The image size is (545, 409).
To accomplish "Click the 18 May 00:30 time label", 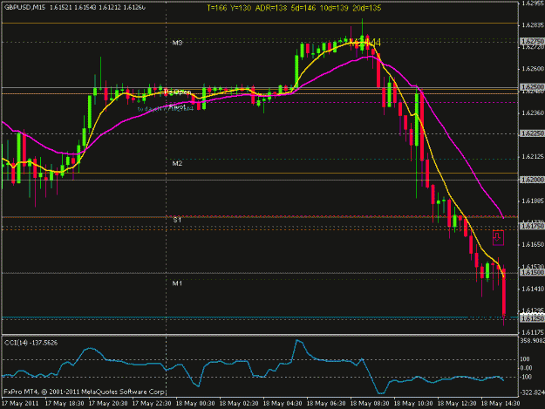I will click(x=195, y=404).
